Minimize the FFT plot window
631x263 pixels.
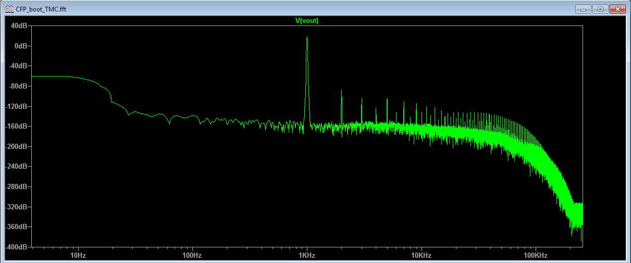pos(583,9)
